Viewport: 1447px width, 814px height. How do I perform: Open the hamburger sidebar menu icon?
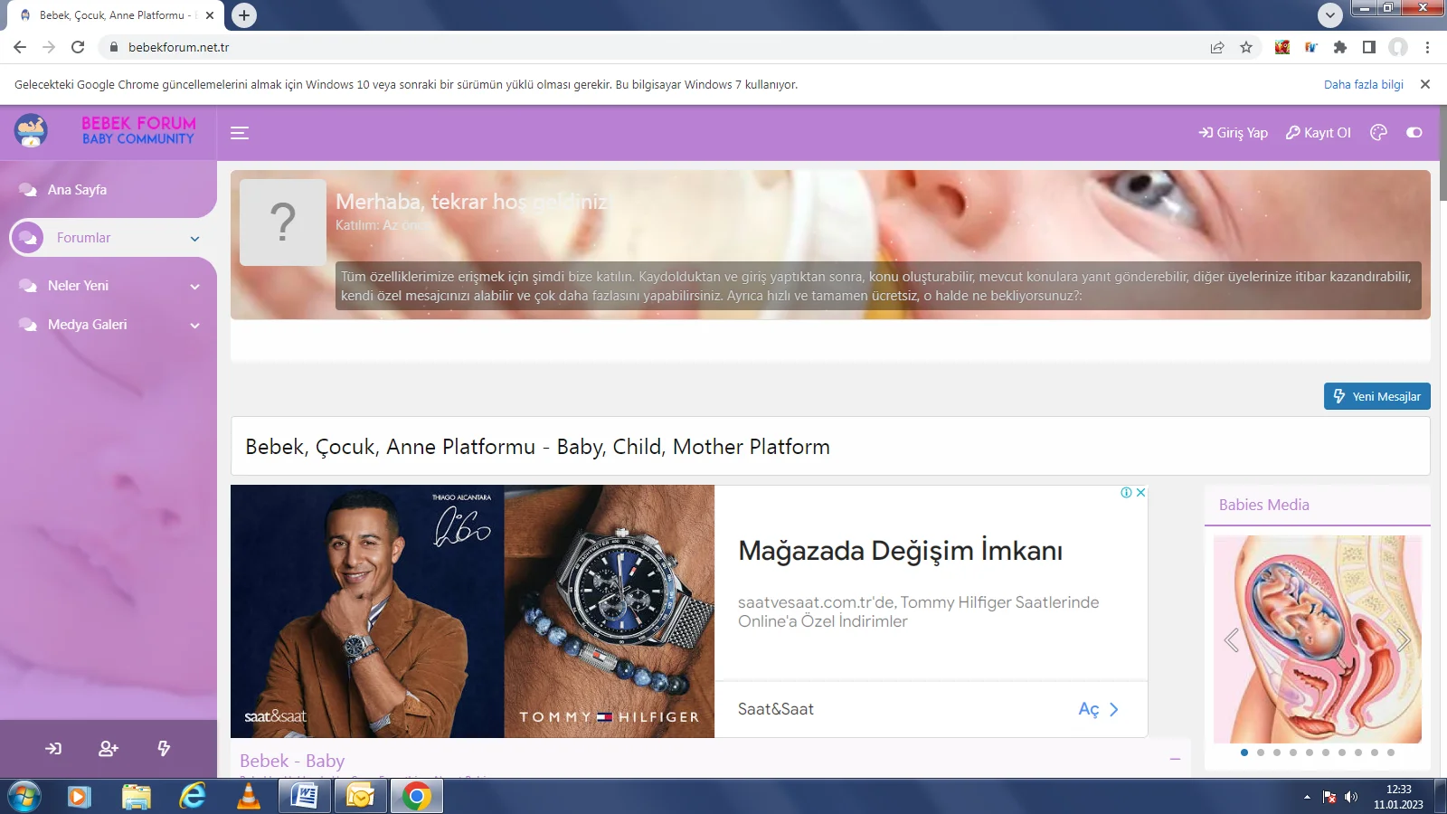[x=240, y=133]
